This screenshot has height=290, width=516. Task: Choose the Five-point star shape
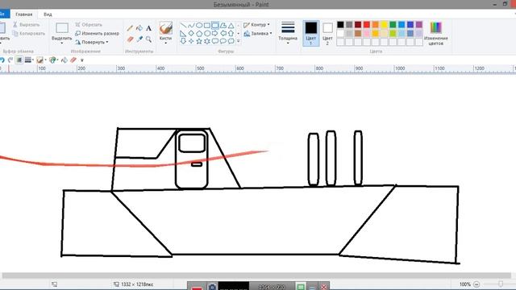tap(199, 41)
